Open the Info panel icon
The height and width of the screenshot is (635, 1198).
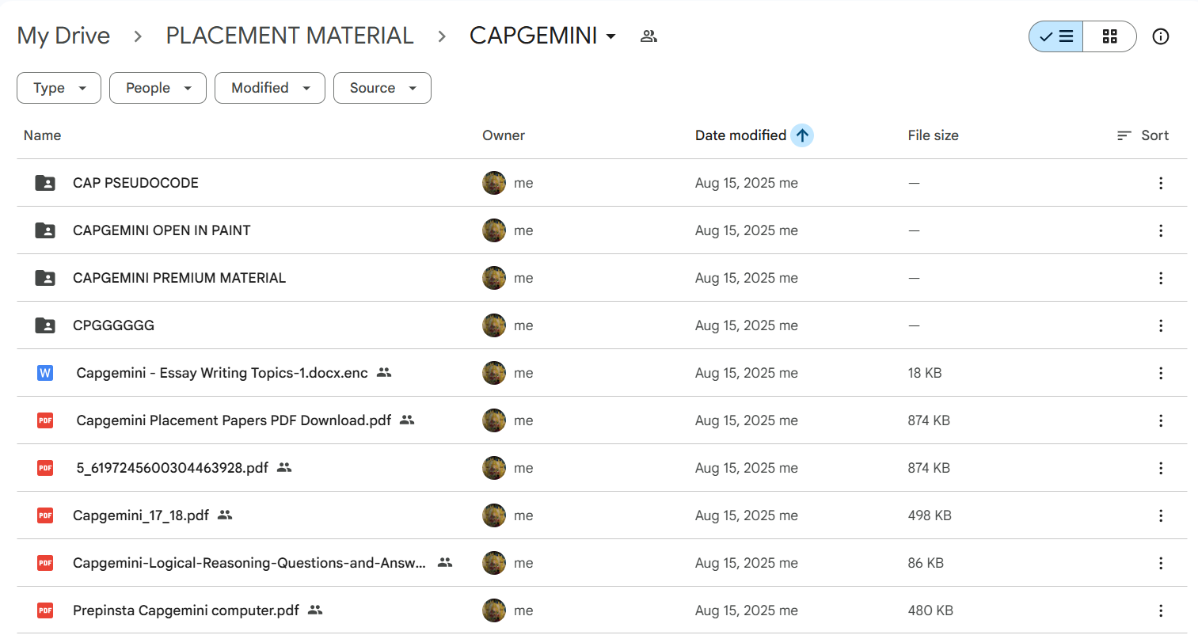(1161, 36)
